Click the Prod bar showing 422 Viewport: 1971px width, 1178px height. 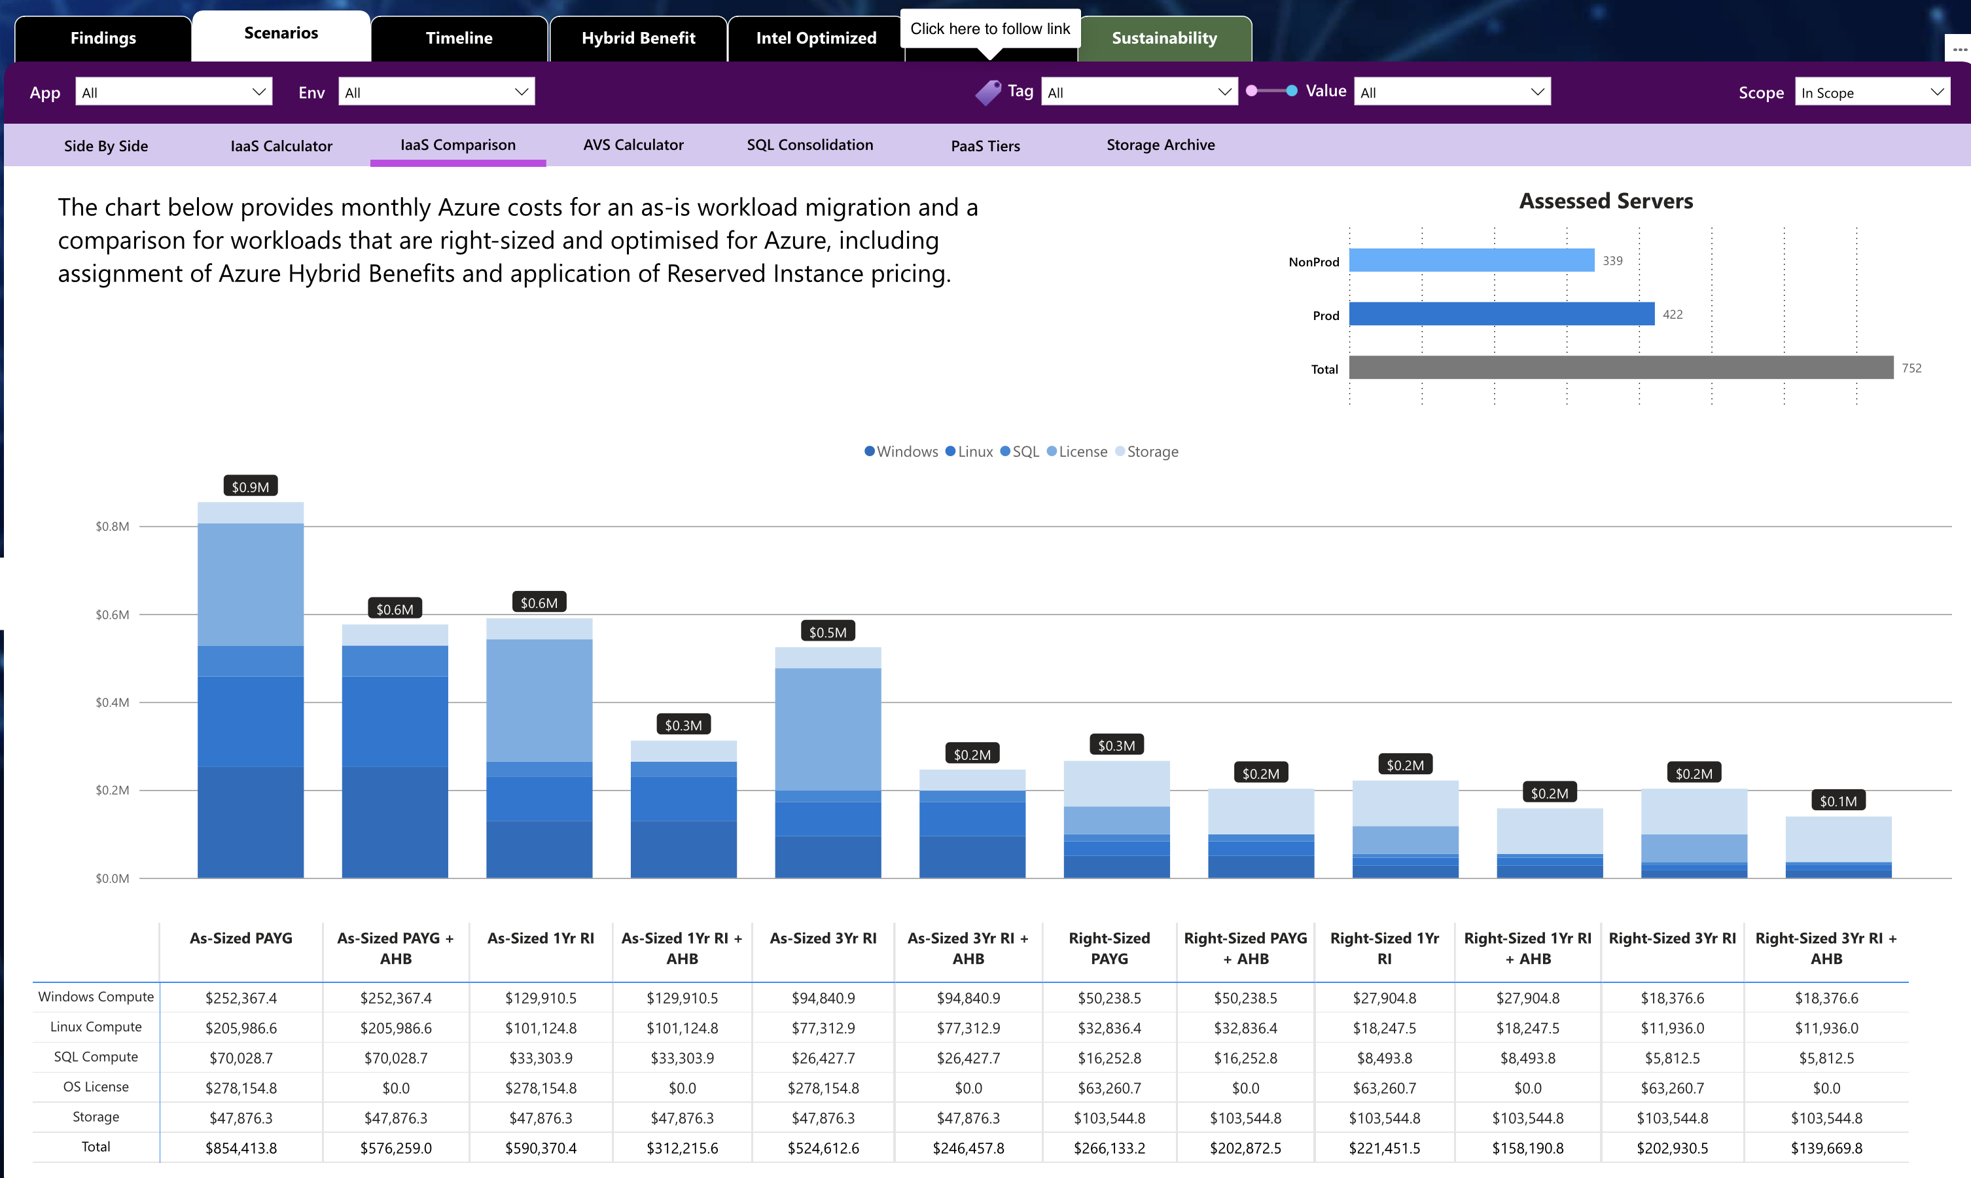[x=1502, y=313]
